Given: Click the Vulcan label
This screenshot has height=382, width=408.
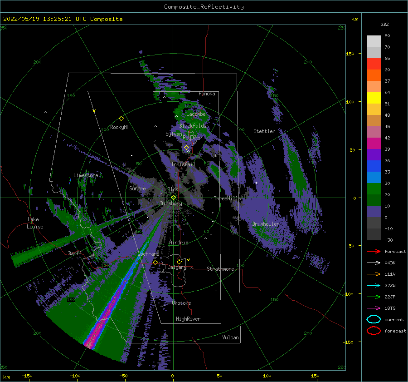Looking at the screenshot, I should click(x=230, y=337).
